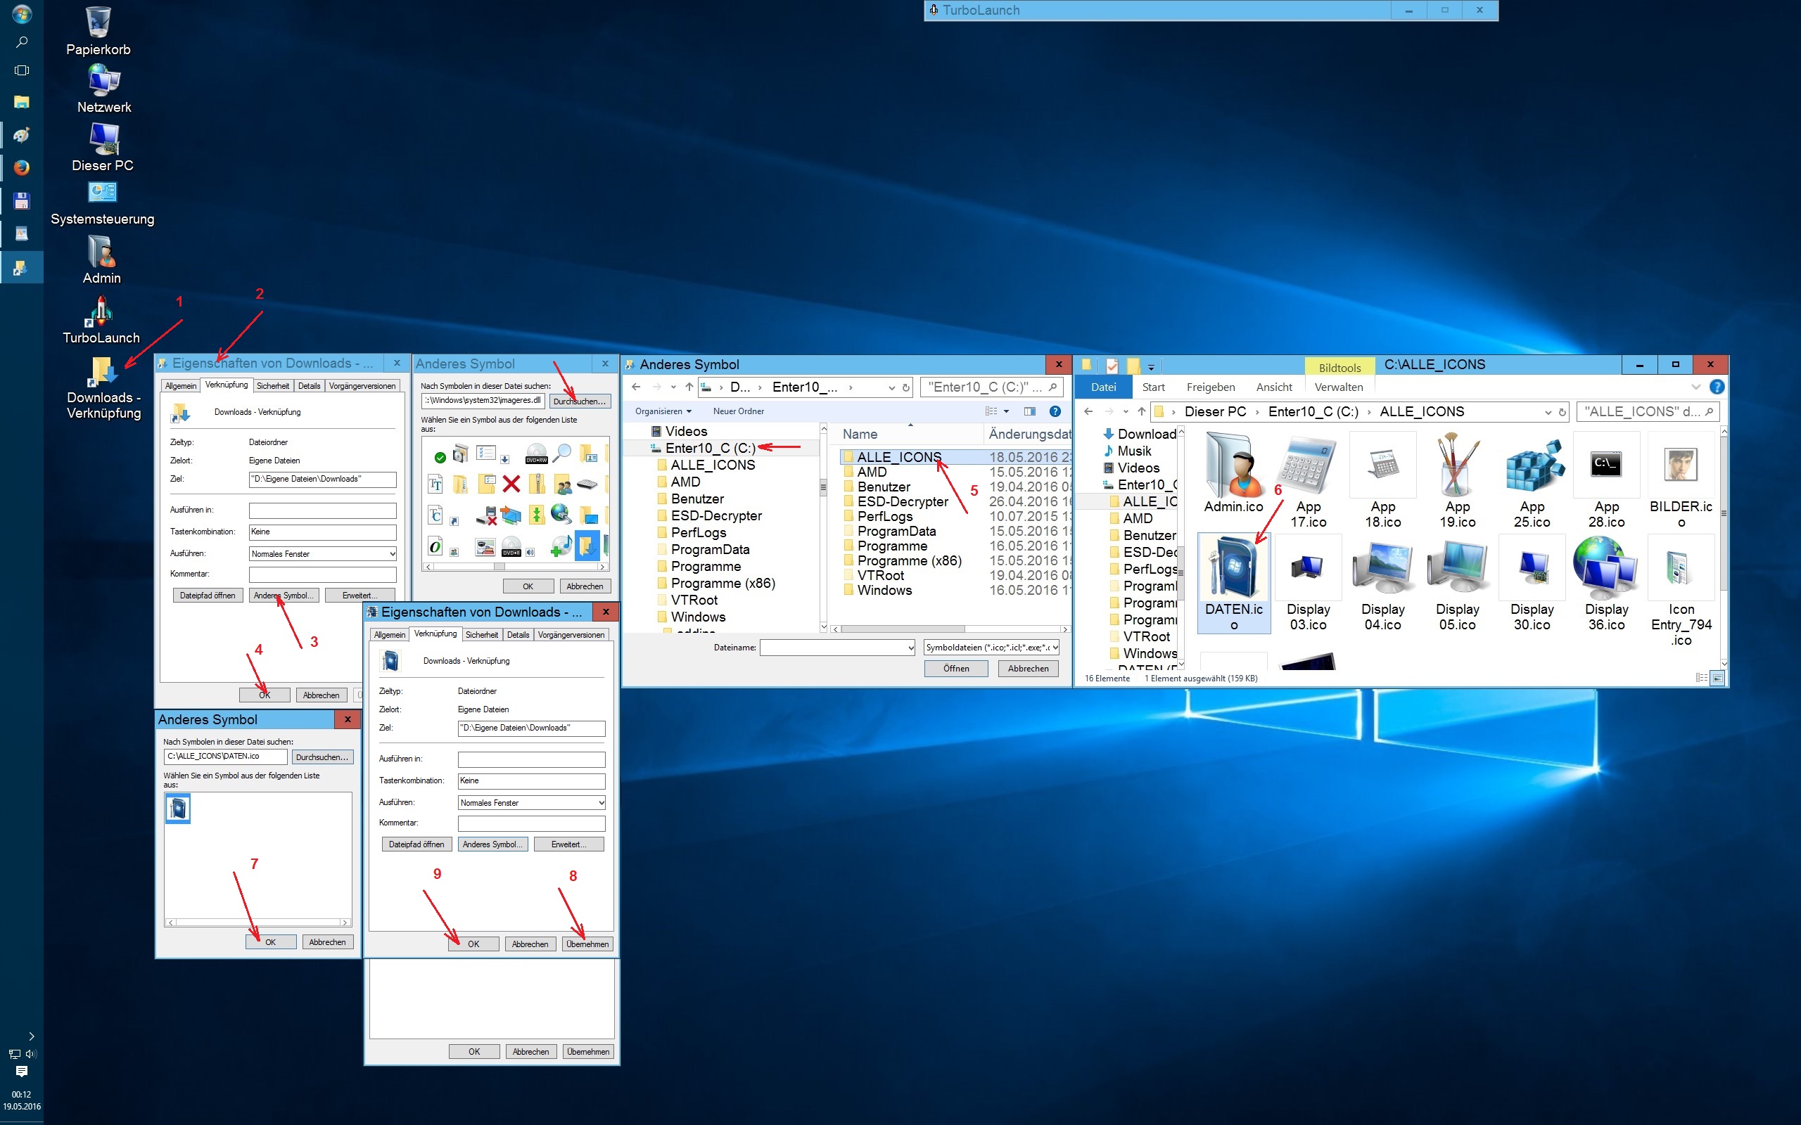Pick the red X symbol icon
Screen dimensions: 1801x1125
[511, 484]
